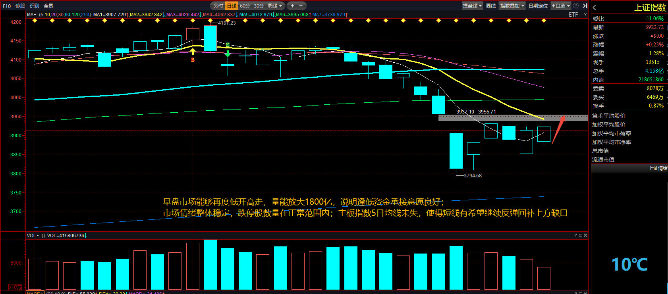Viewport: 668px width, 294px height.
Task: Click the B buy signal marker
Action: [x=193, y=60]
